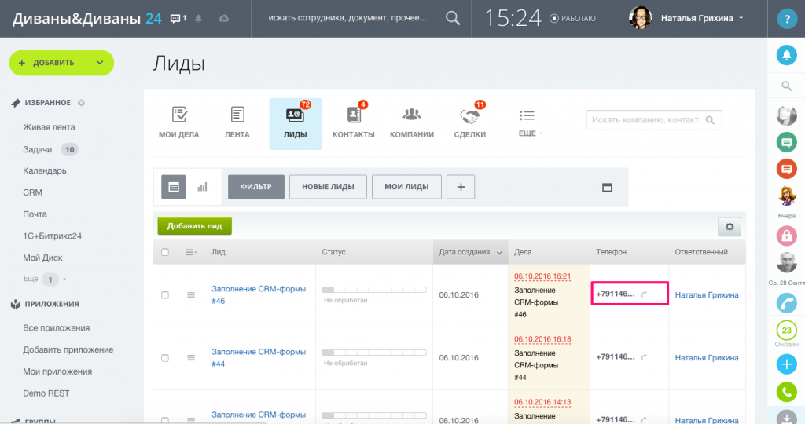Click the top employee and document search field
805x424 pixels.
click(x=347, y=18)
